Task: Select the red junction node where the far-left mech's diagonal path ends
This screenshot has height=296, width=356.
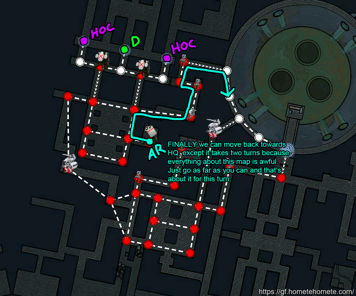Action: pos(110,200)
